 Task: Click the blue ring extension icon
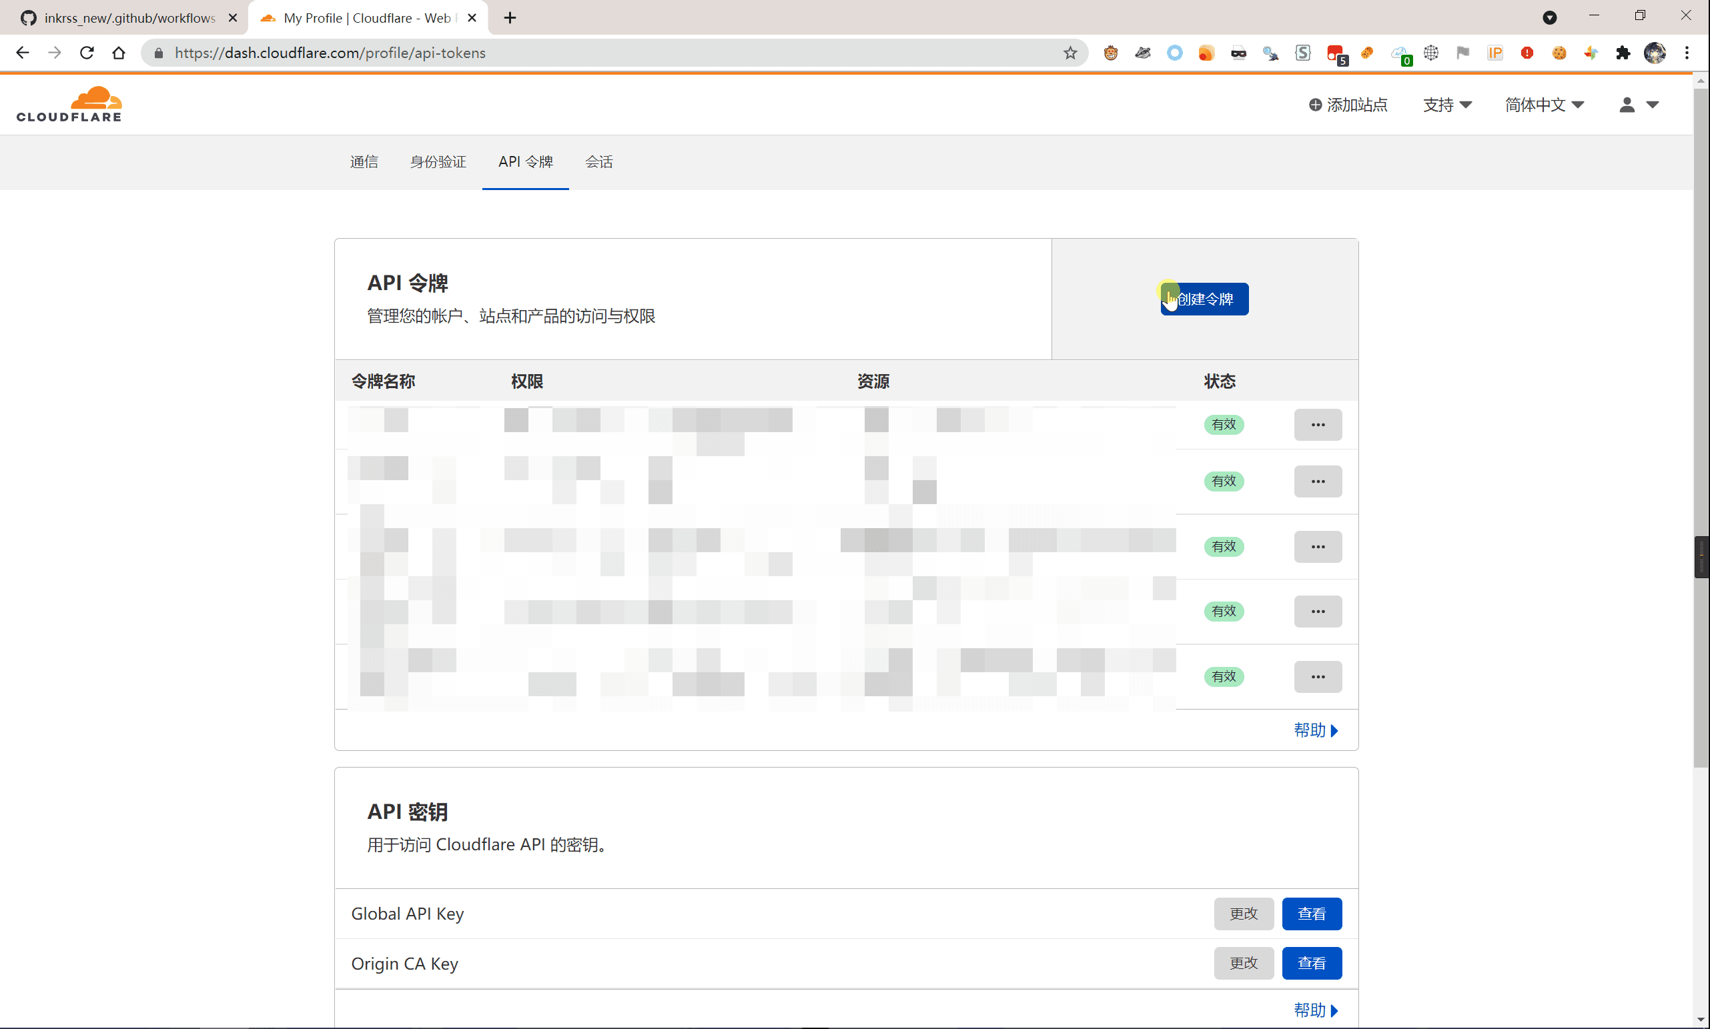tap(1174, 53)
